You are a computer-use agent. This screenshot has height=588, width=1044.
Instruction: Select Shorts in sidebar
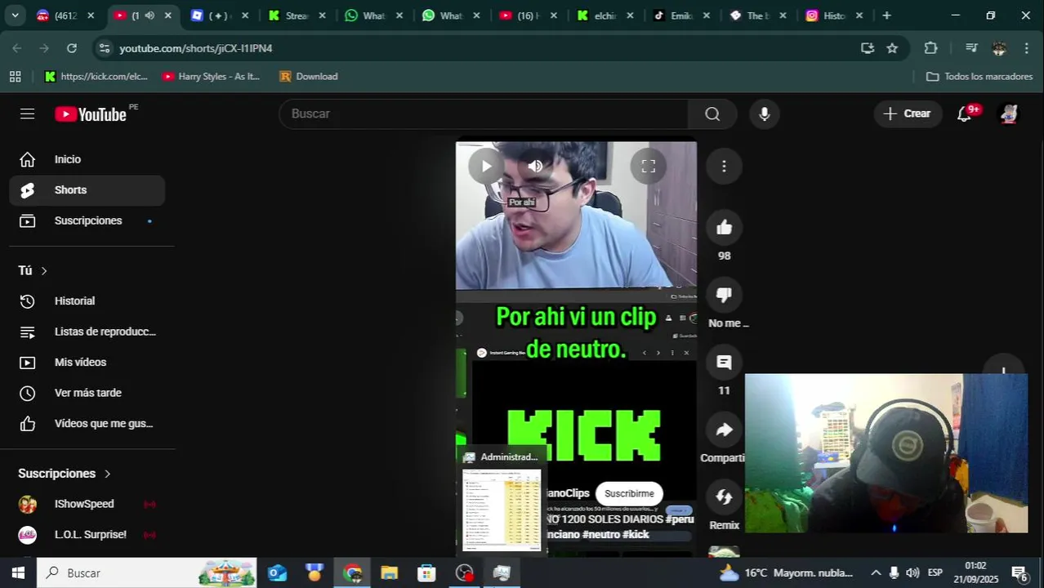[x=87, y=190]
